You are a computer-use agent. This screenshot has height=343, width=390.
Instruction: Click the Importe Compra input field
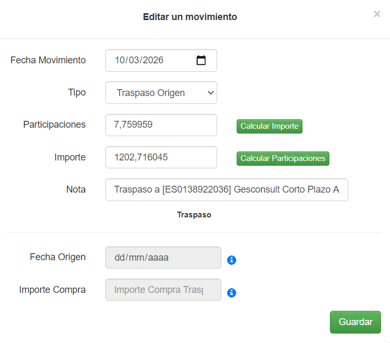point(163,290)
